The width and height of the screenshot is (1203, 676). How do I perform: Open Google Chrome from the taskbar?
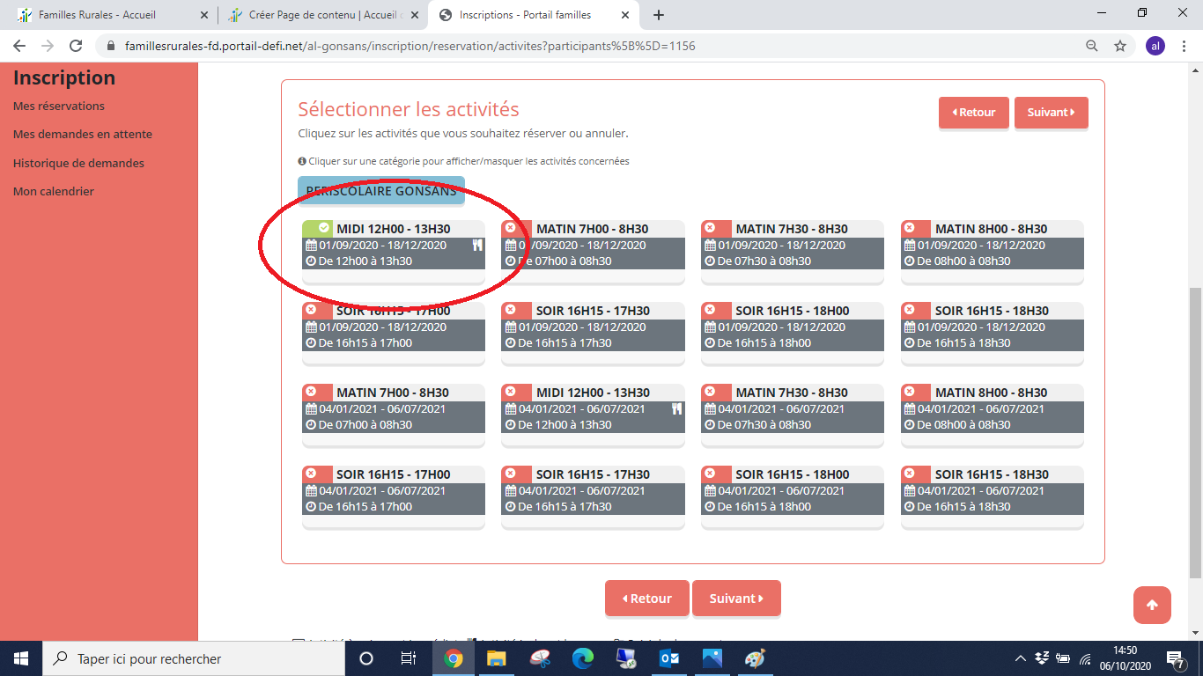pyautogui.click(x=454, y=658)
